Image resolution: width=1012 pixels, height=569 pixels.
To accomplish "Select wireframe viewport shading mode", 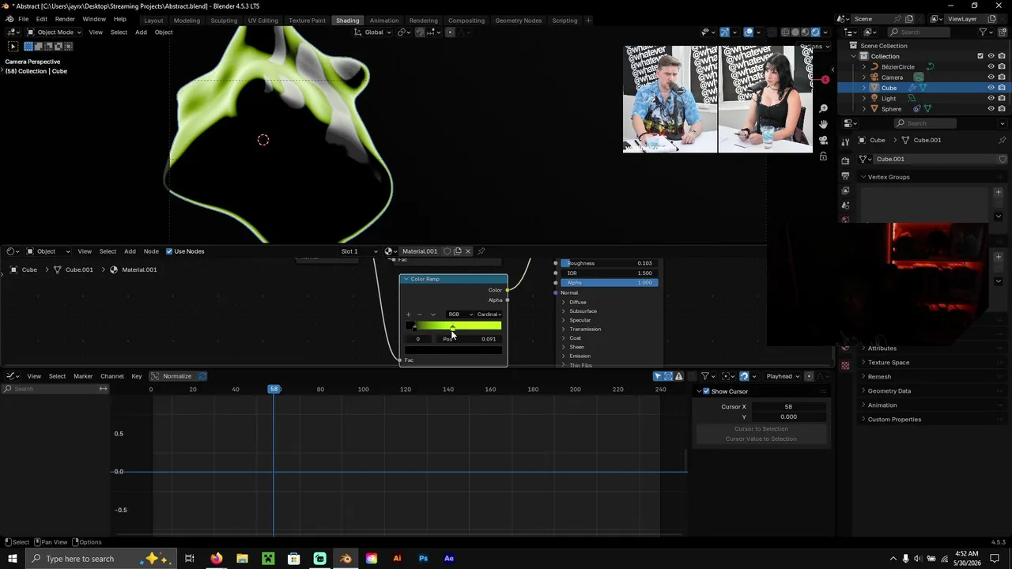I will [785, 32].
